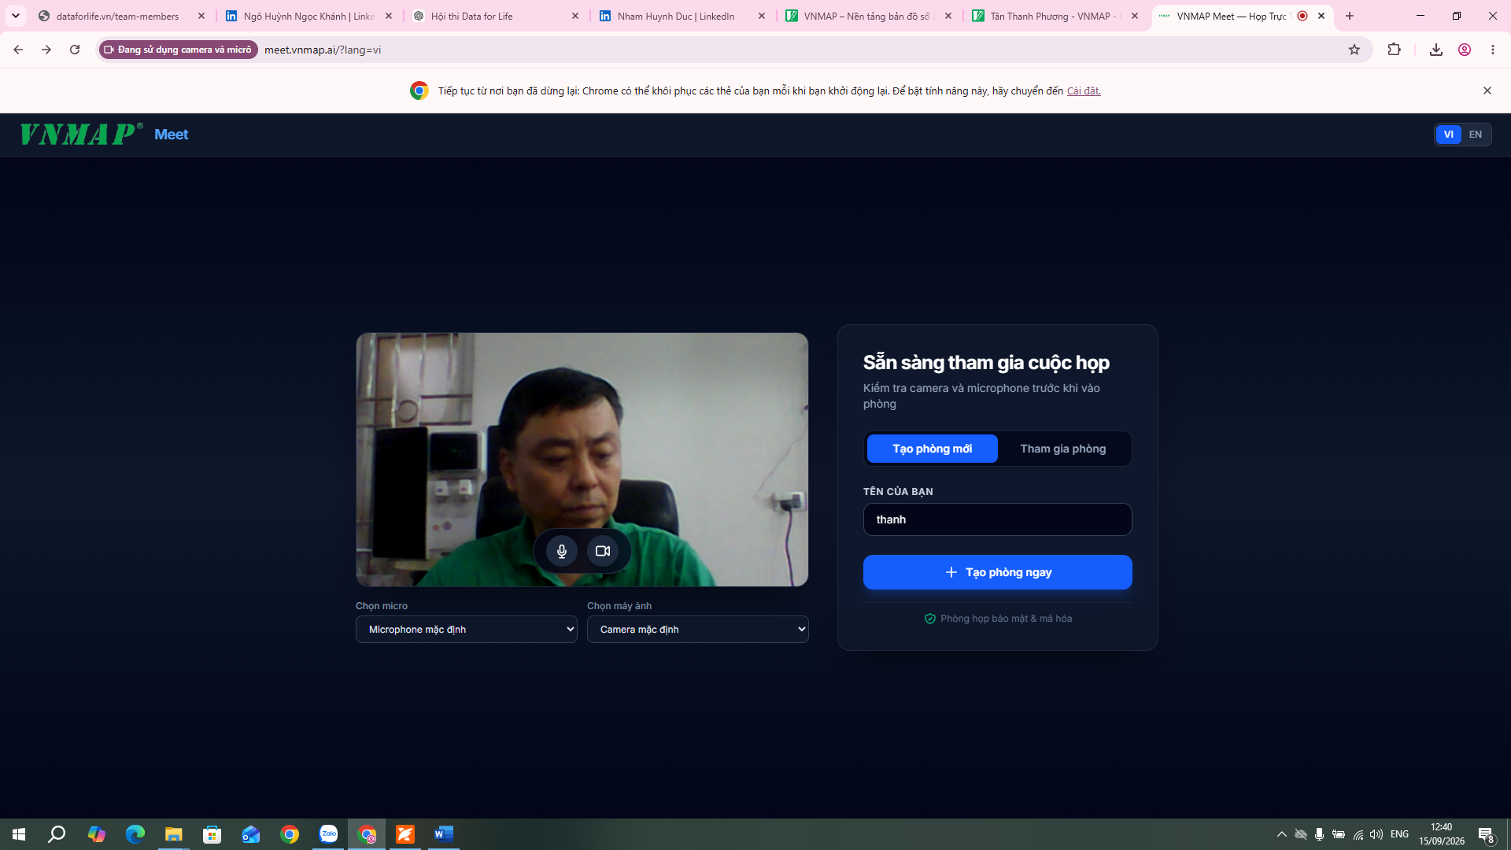
Task: Go back to previous page
Action: 18,50
